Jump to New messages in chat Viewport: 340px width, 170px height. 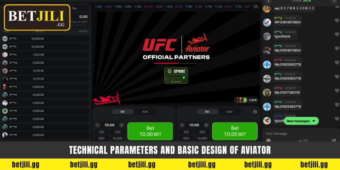[x=301, y=121]
